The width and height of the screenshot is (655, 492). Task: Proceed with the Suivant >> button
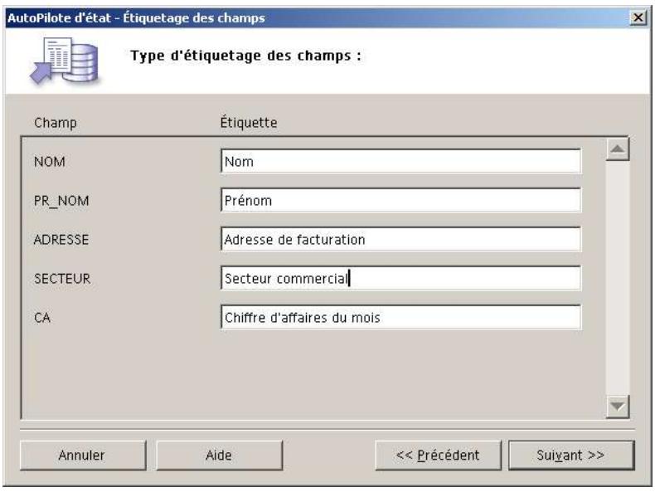[571, 455]
